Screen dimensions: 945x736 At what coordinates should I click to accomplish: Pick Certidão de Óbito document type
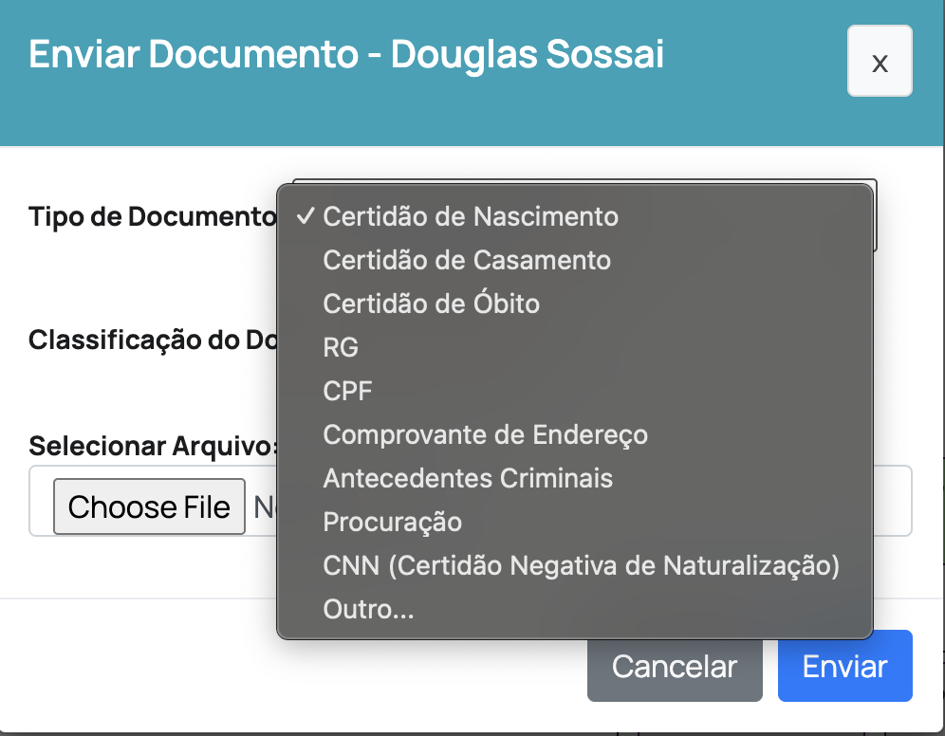click(x=432, y=304)
